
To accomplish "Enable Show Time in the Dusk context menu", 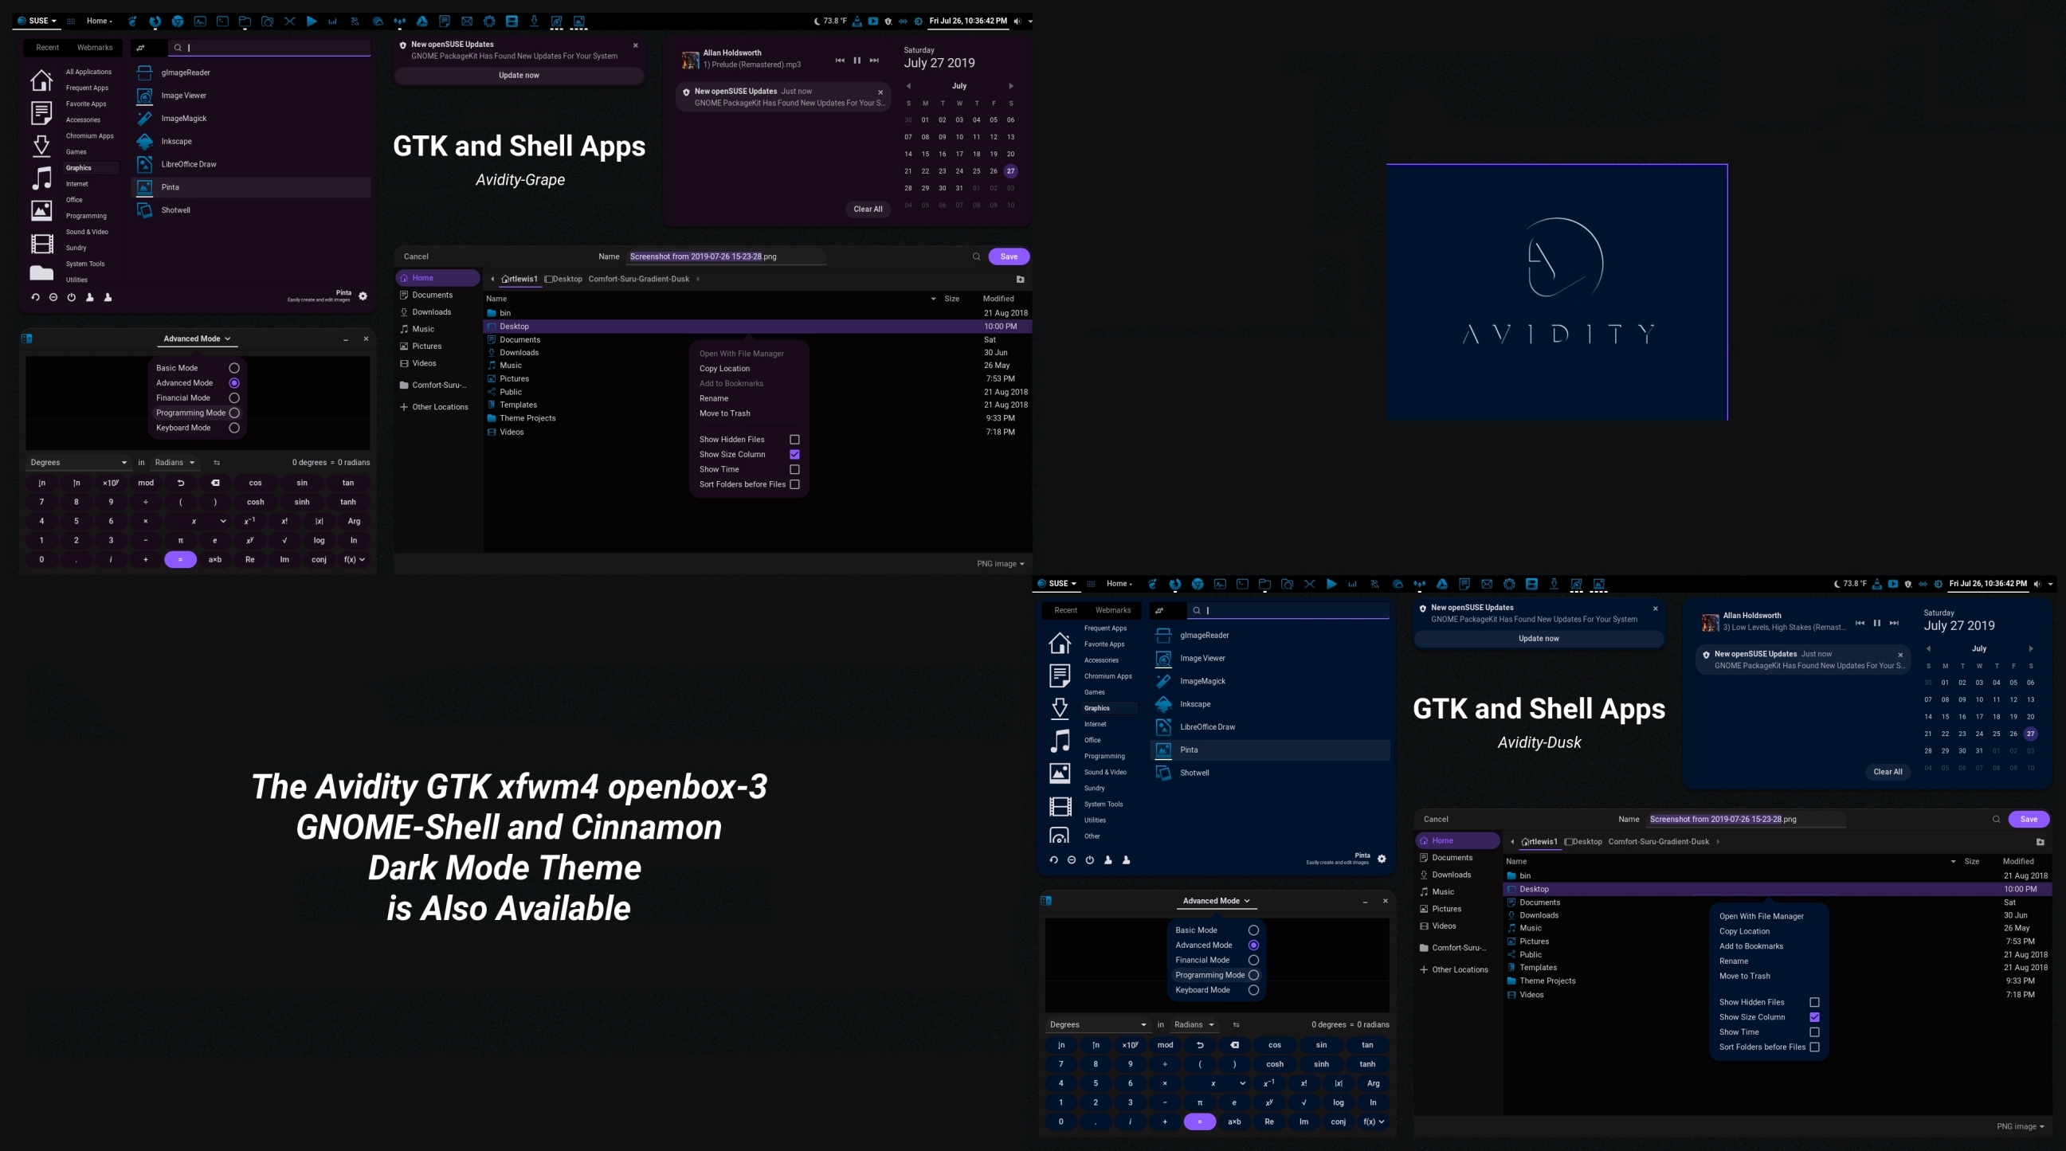I will point(1814,1032).
